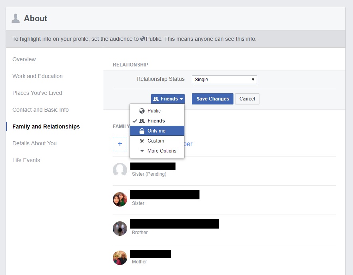
Task: Choose Only me audience option
Action: [157, 131]
